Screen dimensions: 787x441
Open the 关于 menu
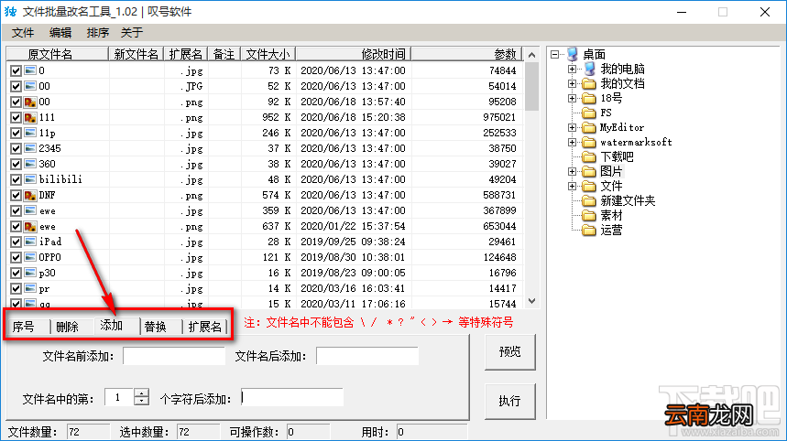click(x=132, y=33)
